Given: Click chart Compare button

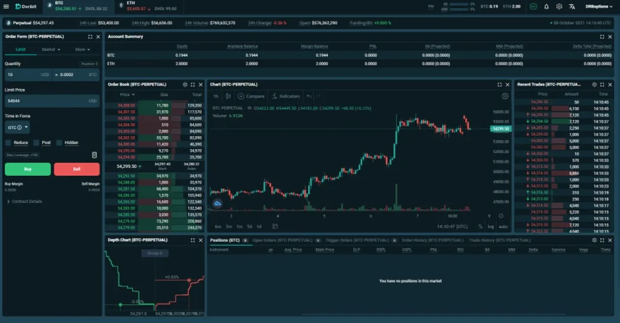Looking at the screenshot, I should 251,96.
